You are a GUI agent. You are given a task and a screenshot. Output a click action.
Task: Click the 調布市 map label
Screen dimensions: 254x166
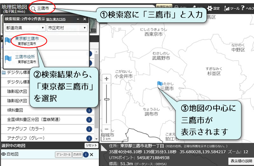[x=151, y=114]
